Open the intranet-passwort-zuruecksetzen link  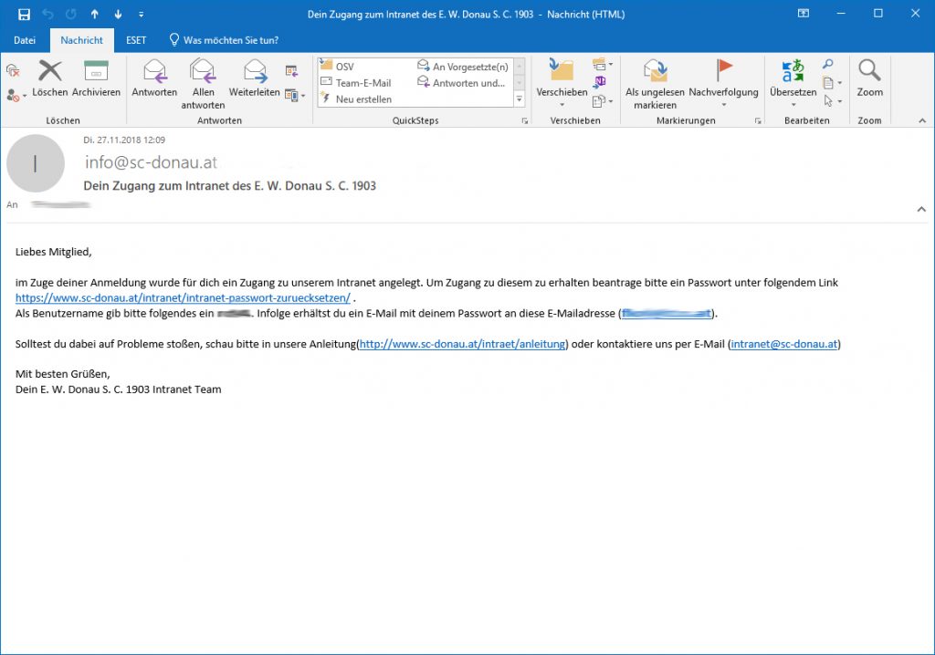(x=183, y=297)
